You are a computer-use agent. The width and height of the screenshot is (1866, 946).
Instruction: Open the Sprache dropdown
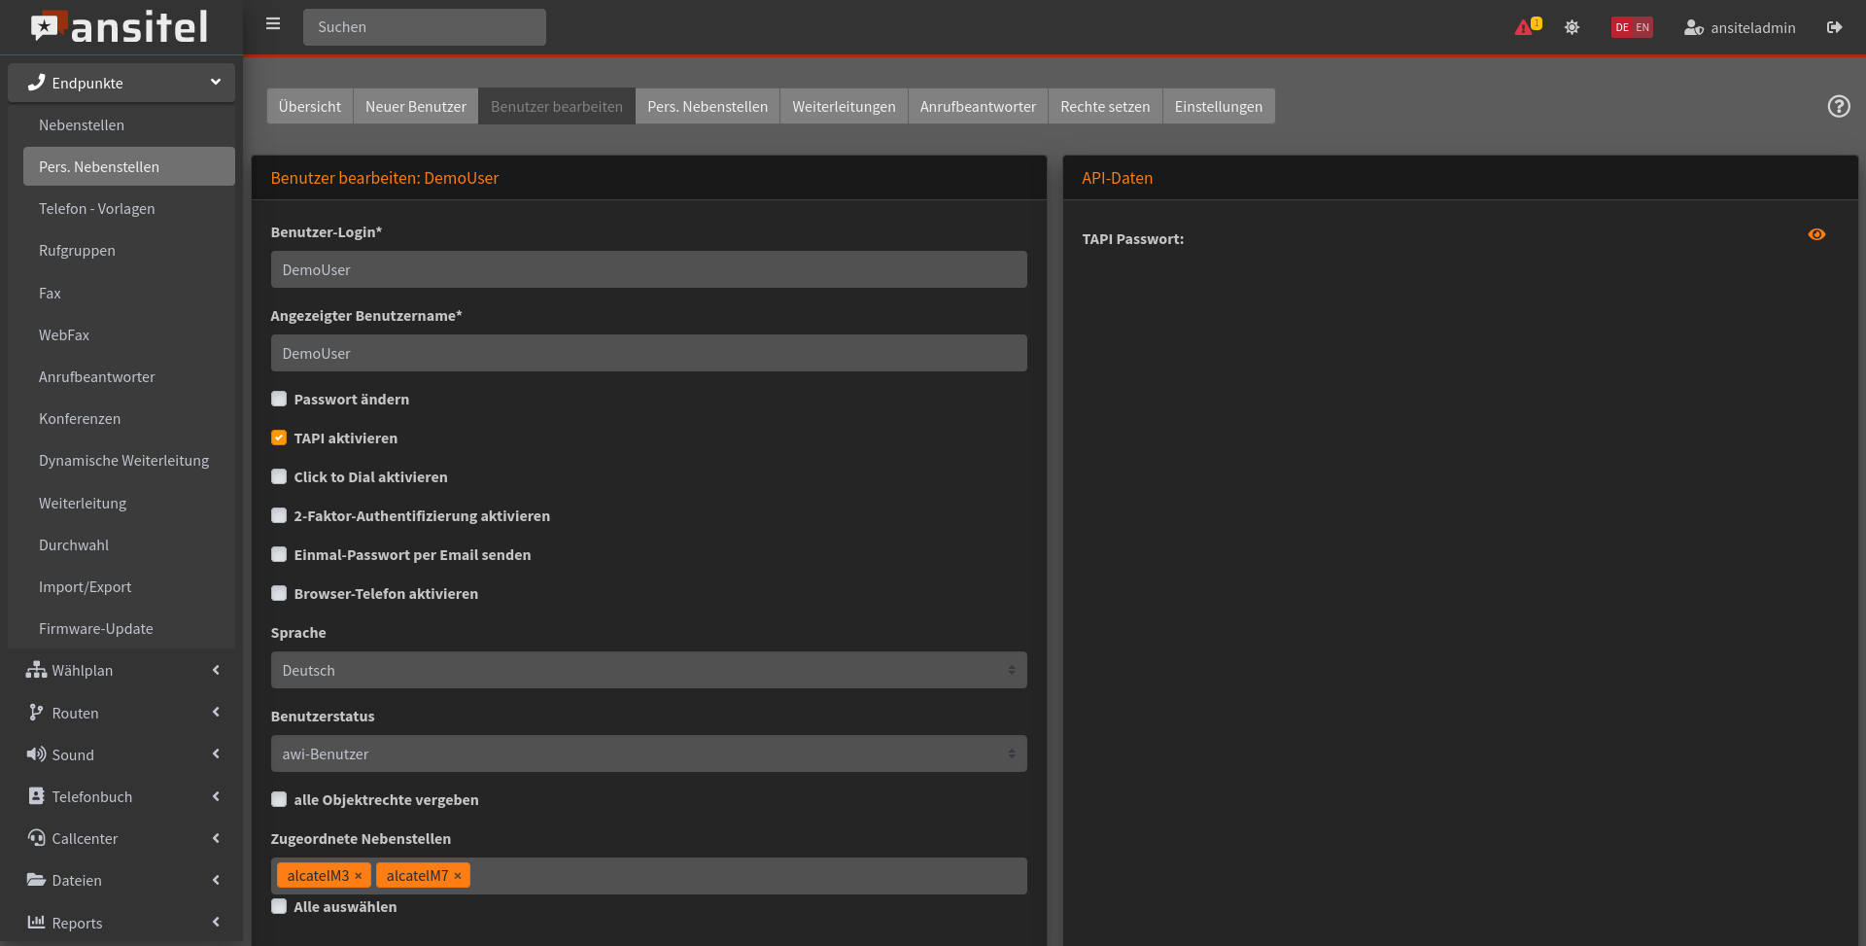(x=648, y=670)
